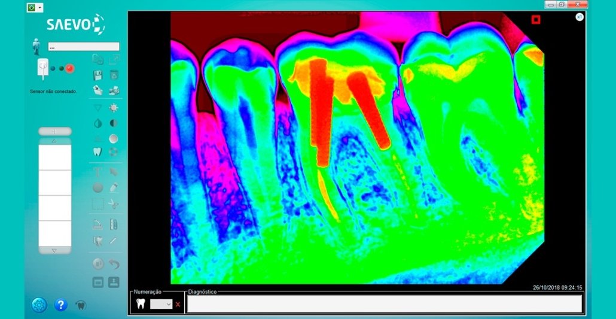Click the floppy disk save icon
The height and width of the screenshot is (319, 616).
point(97,75)
